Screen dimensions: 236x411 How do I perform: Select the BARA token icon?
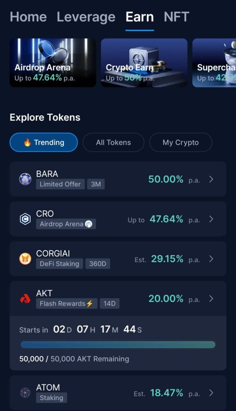click(25, 179)
